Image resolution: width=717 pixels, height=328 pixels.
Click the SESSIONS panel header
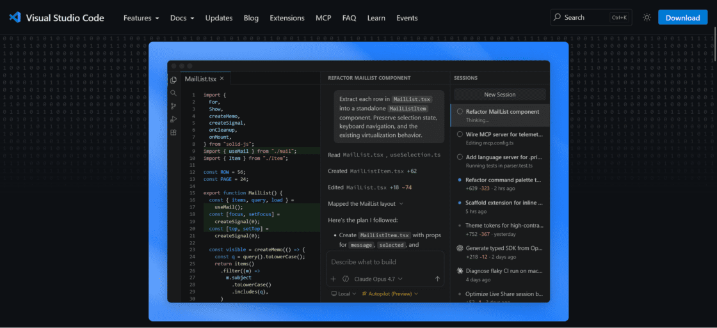pyautogui.click(x=465, y=78)
